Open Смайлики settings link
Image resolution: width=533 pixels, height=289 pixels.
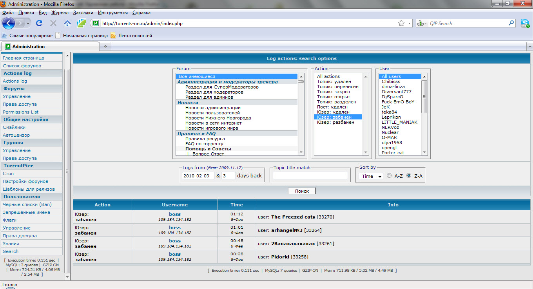[14, 127]
